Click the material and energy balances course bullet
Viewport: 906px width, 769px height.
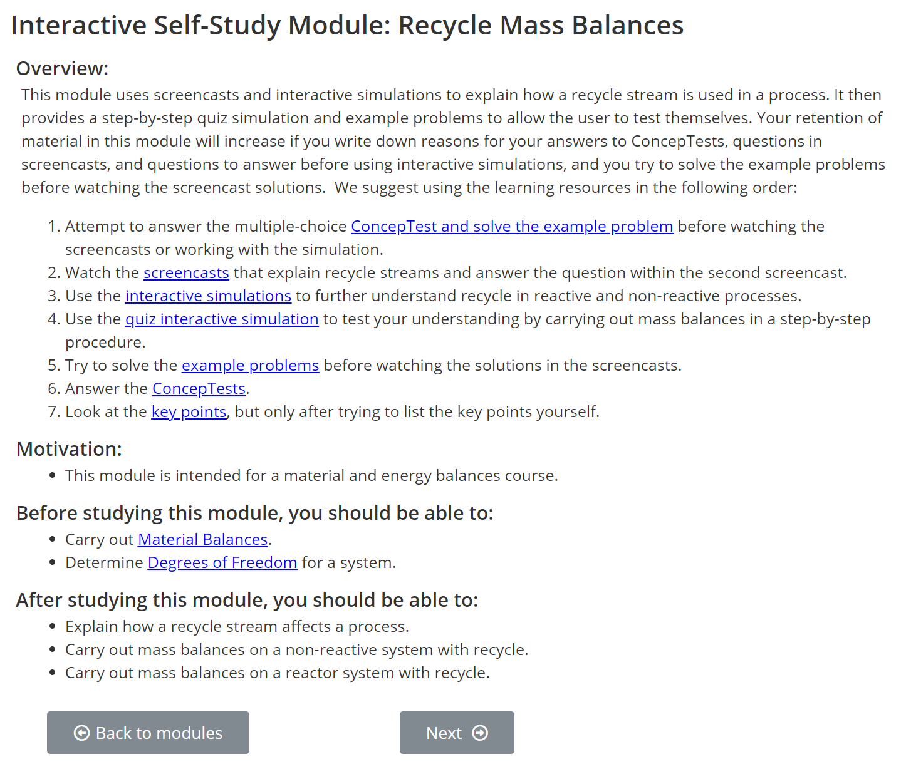311,476
